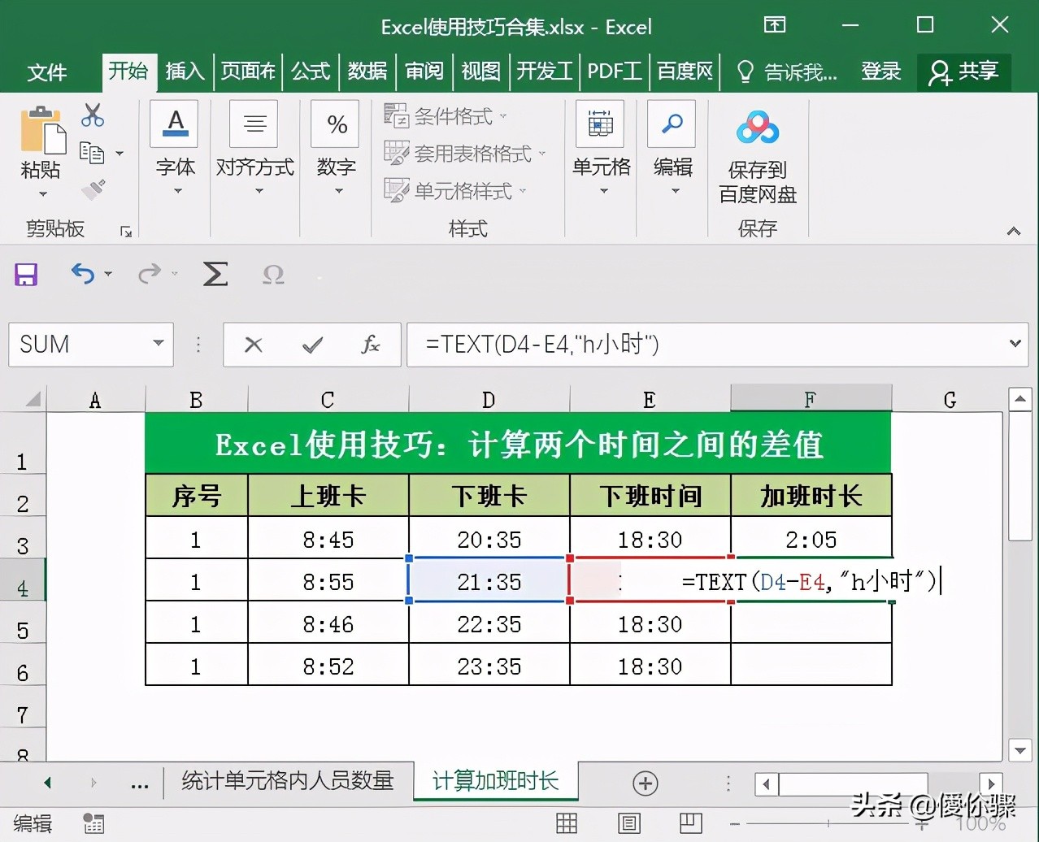Click the fx Insert Function icon
The image size is (1039, 842).
point(370,345)
